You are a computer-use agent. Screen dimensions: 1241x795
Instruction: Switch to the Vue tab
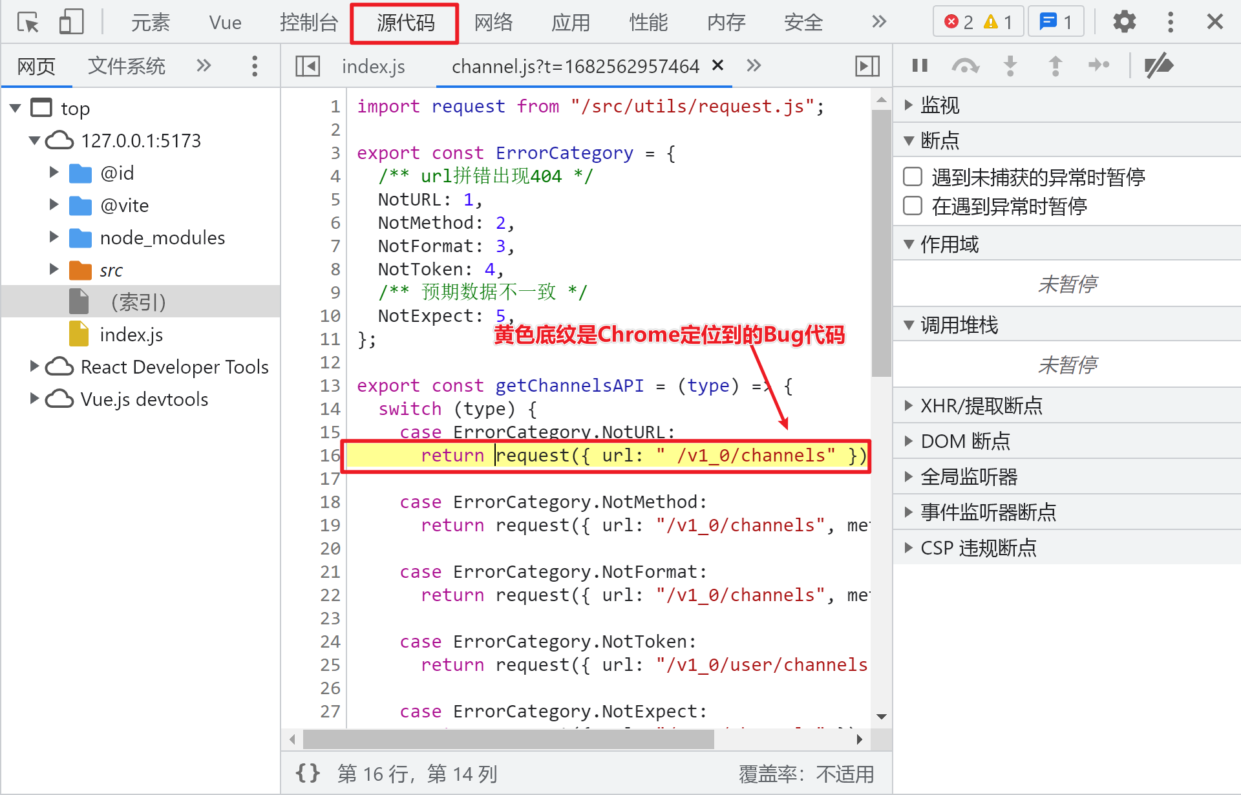pyautogui.click(x=225, y=23)
